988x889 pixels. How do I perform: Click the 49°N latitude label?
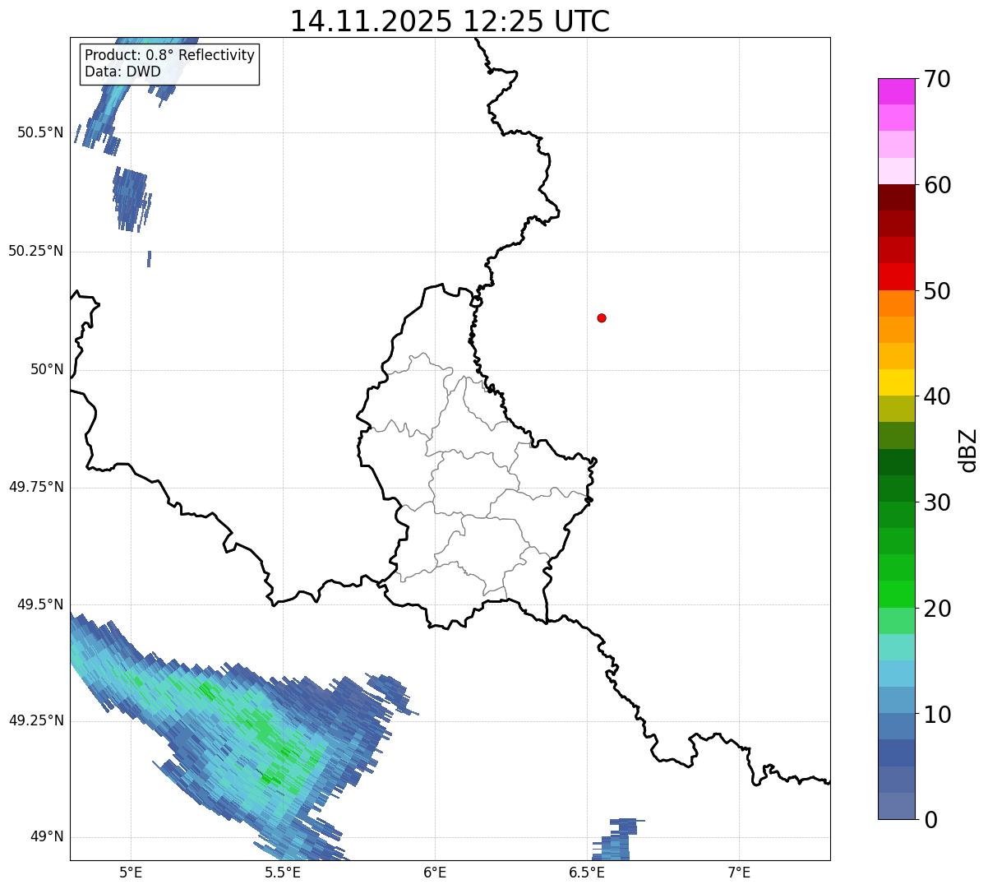click(x=47, y=837)
